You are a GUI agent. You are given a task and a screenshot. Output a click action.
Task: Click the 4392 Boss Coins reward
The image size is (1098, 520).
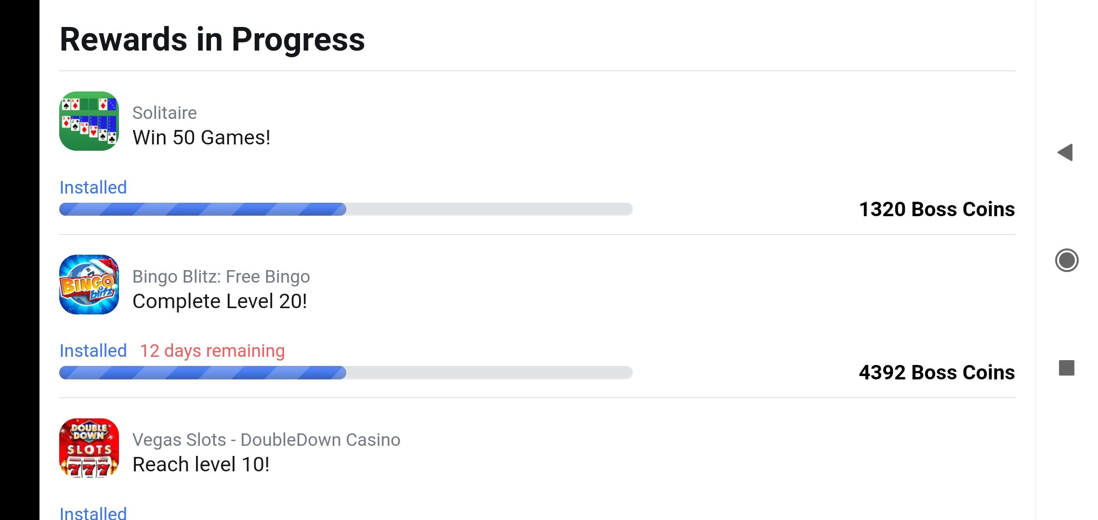coord(937,372)
